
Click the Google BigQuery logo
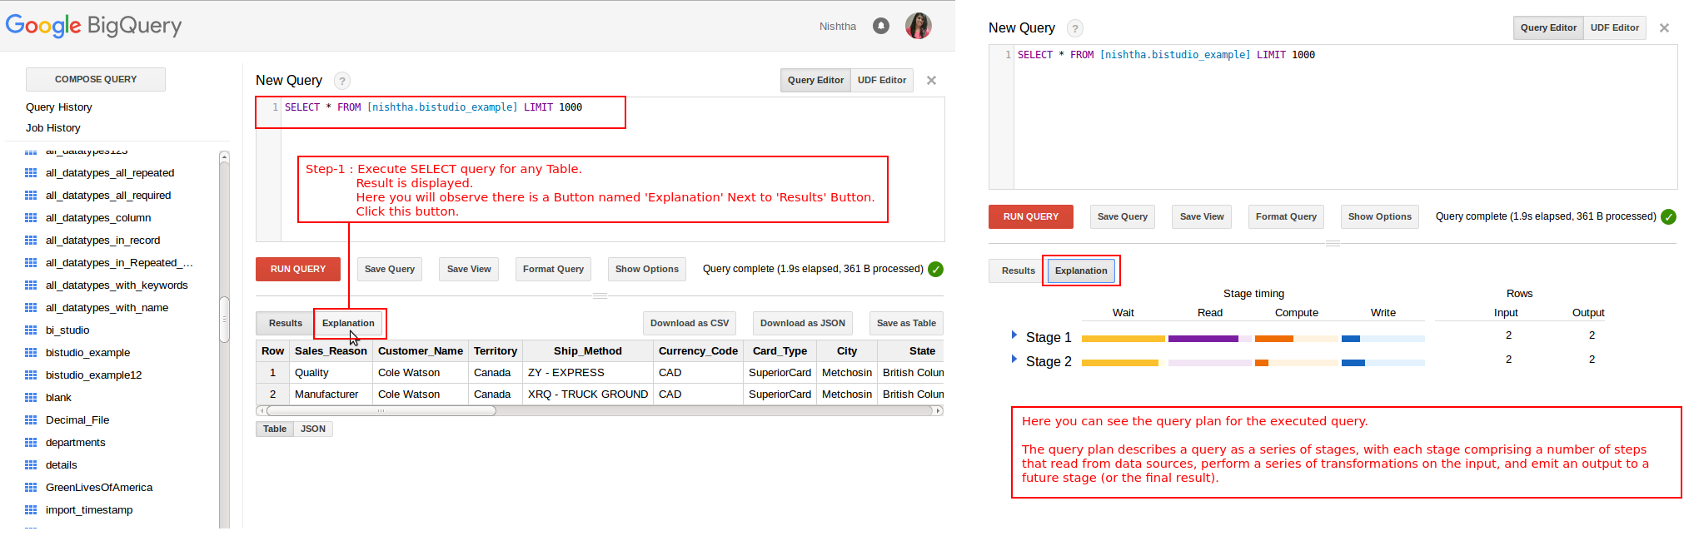(x=93, y=26)
